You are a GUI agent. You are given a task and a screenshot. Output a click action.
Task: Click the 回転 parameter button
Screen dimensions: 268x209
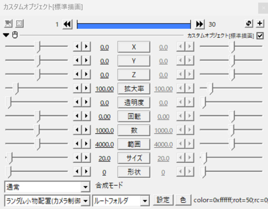pyautogui.click(x=134, y=117)
